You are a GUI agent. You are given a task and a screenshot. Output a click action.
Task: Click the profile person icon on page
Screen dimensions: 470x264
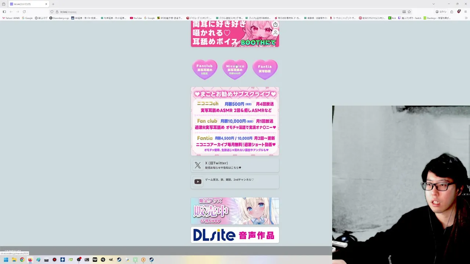[275, 33]
